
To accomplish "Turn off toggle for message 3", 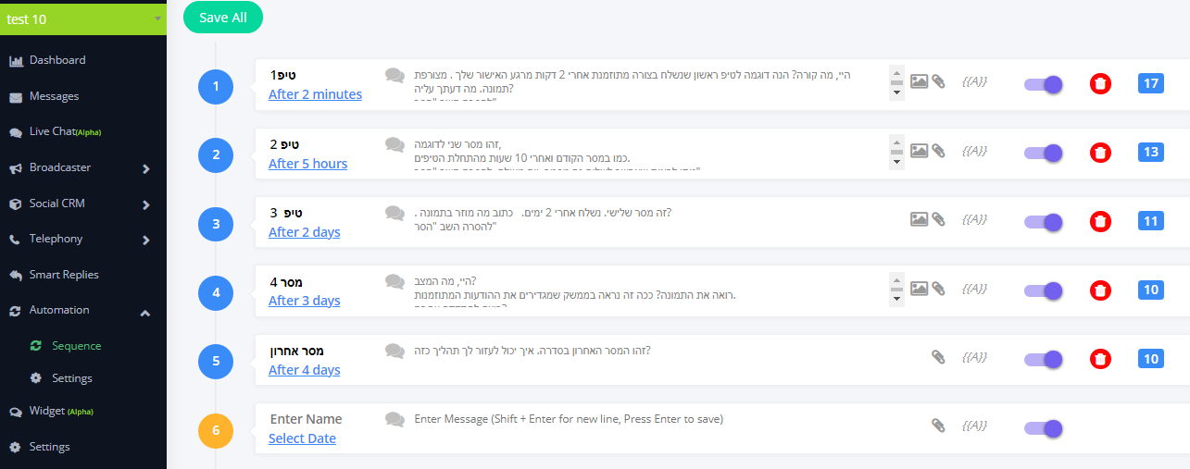I will (1043, 222).
